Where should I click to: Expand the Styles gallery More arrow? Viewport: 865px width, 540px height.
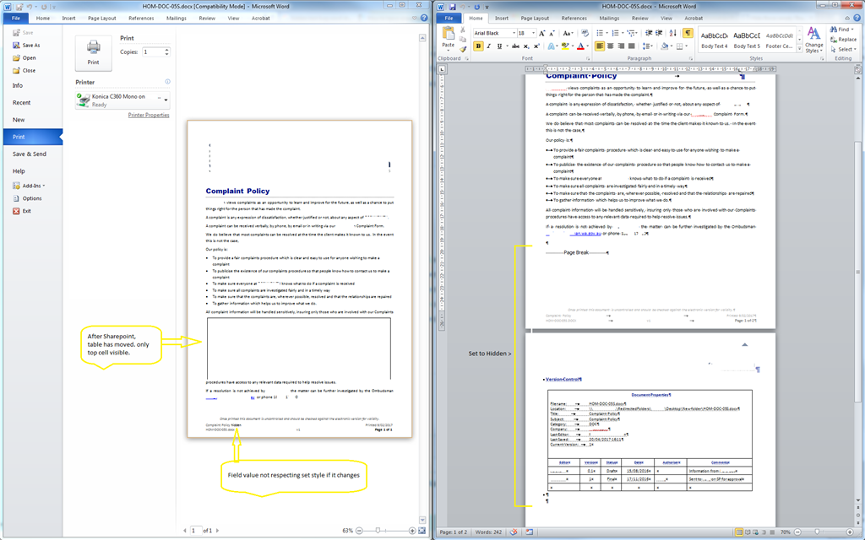pos(799,50)
